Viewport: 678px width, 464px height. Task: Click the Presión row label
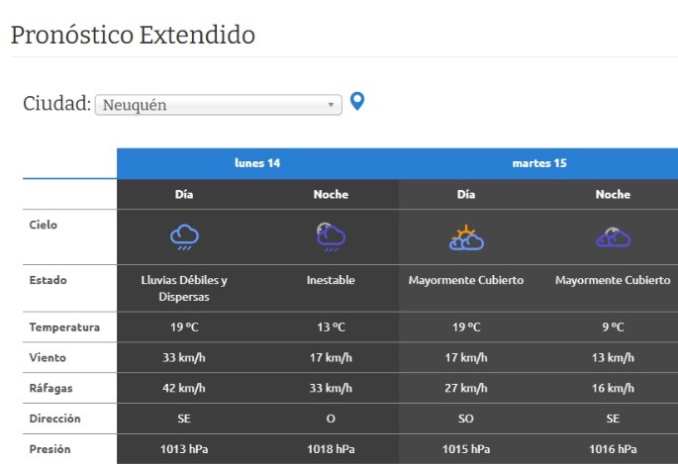click(49, 449)
